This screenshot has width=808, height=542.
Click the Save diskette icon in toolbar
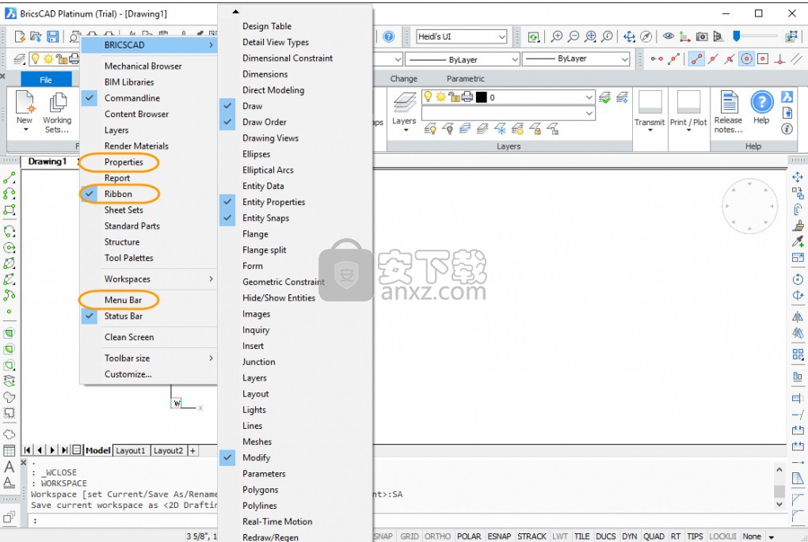click(x=52, y=36)
